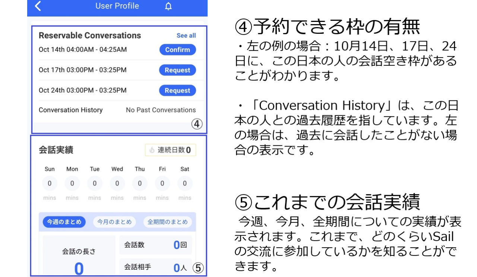
Task: Open notifications bell icon
Action: [168, 6]
